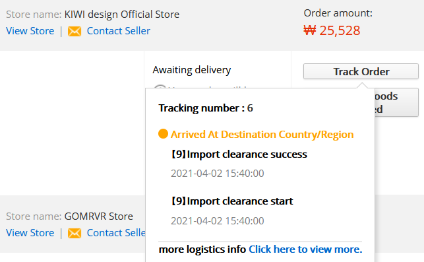The width and height of the screenshot is (424, 262).
Task: Click the envelope icon in GOMRVR Store row
Action: point(75,234)
